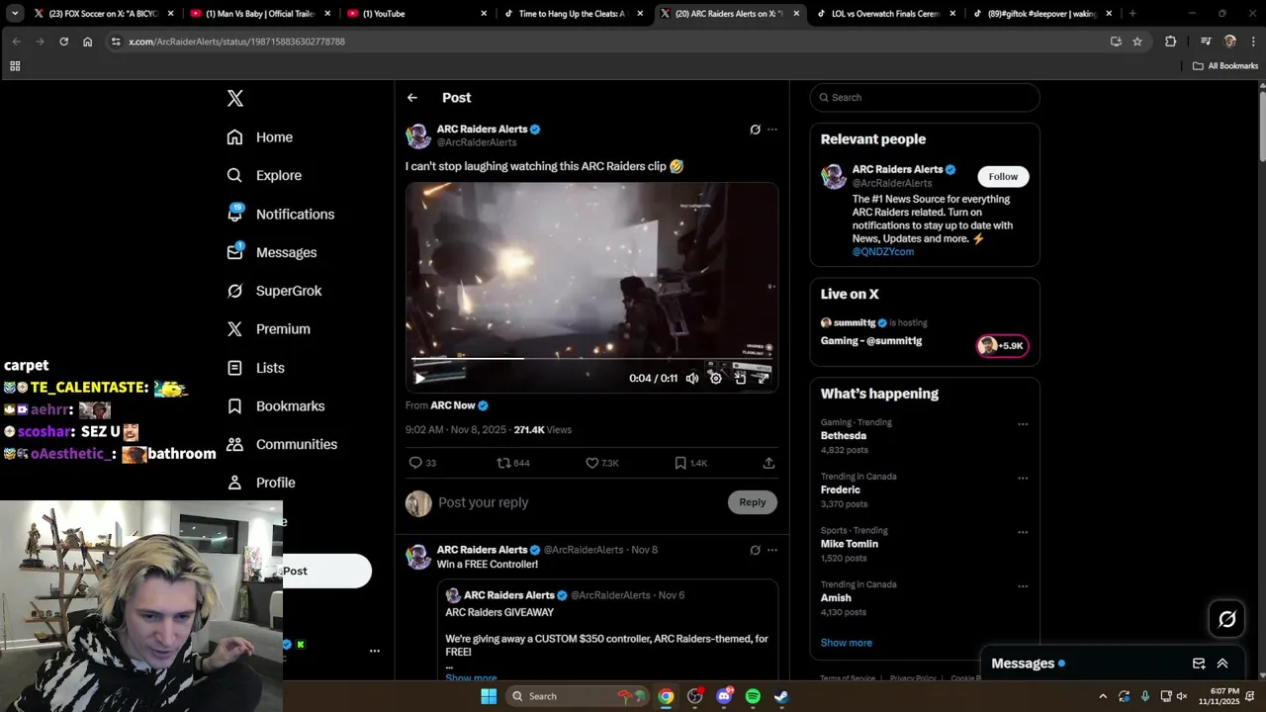This screenshot has width=1266, height=712.
Task: Open more options on main post
Action: 772,130
